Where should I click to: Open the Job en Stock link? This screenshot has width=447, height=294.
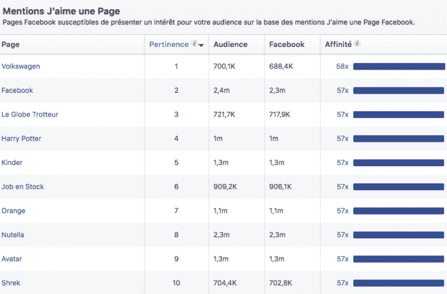[23, 187]
